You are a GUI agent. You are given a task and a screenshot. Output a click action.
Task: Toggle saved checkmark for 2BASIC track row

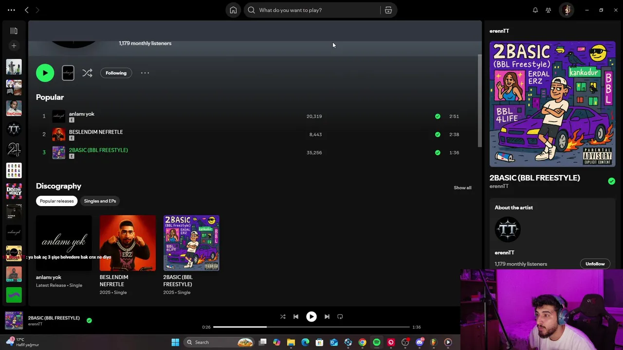(438, 153)
